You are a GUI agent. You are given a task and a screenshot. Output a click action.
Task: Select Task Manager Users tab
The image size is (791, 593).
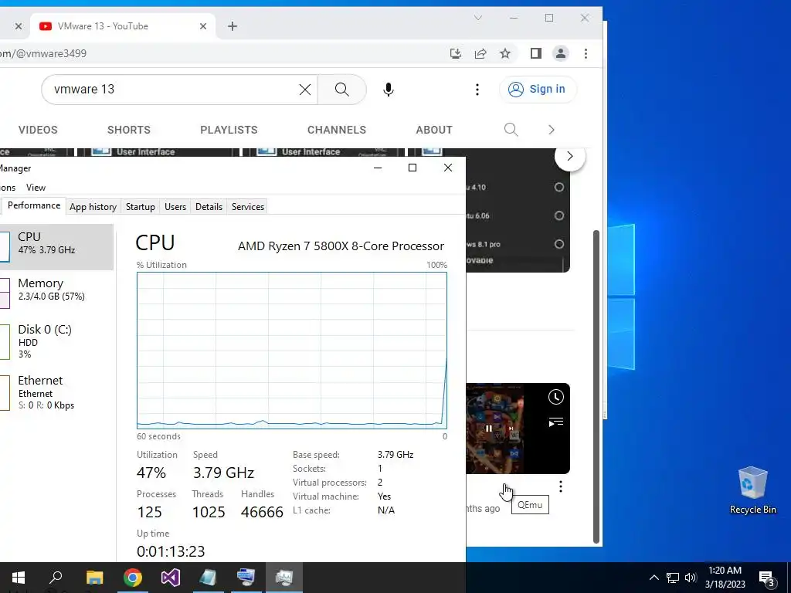(x=175, y=207)
